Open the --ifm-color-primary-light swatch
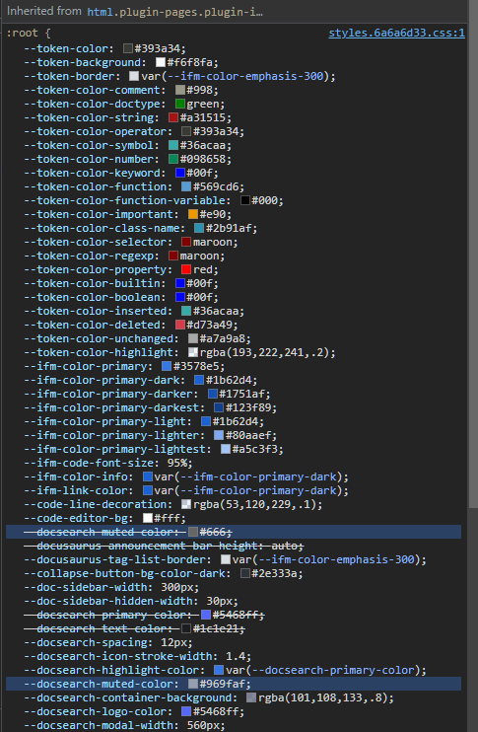Viewport: 478px width, 732px height. [206, 421]
